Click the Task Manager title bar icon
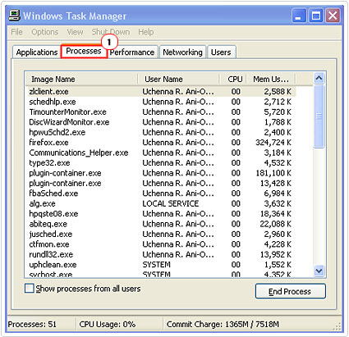349x337 pixels. tap(14, 16)
